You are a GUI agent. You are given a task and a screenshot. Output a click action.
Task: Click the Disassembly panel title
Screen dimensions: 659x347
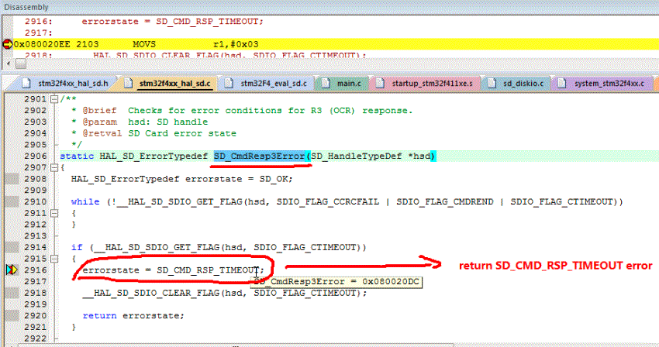click(26, 7)
